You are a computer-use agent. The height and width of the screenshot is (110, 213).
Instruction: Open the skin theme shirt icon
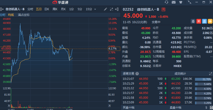click(x=181, y=2)
